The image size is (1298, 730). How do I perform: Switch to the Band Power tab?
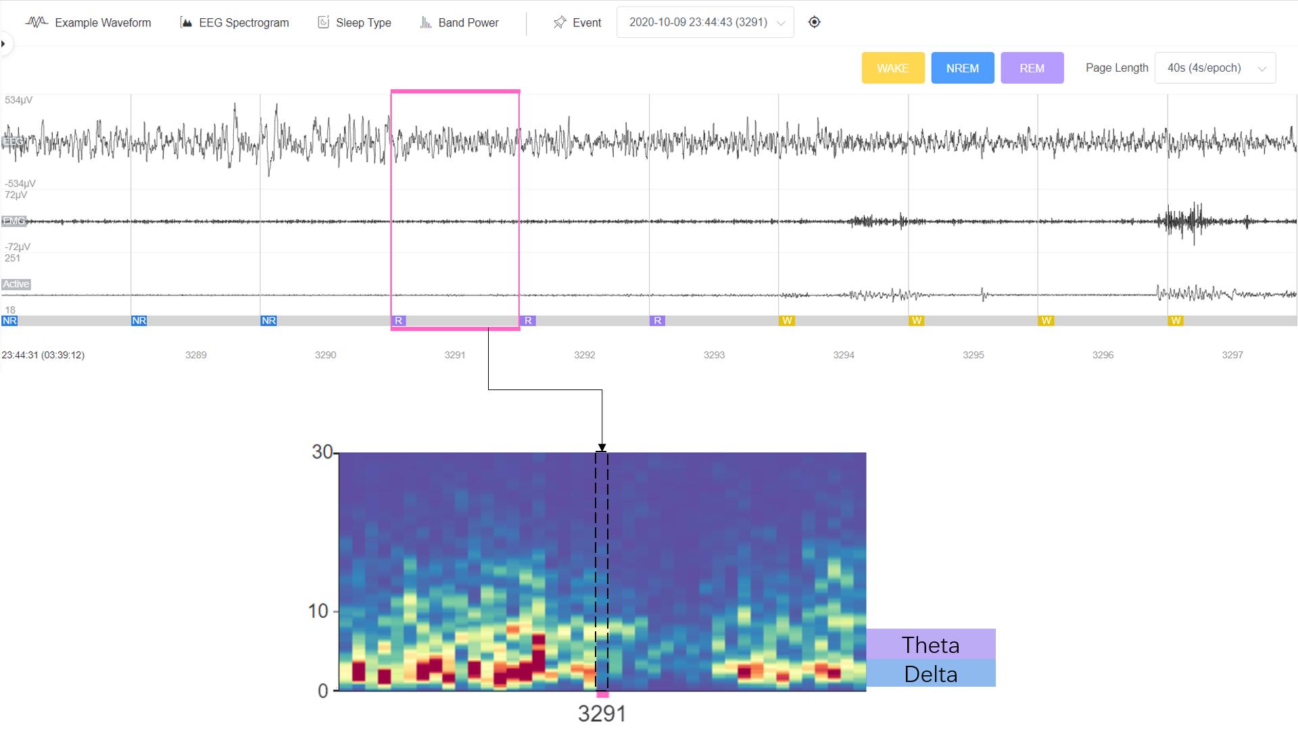(x=468, y=22)
